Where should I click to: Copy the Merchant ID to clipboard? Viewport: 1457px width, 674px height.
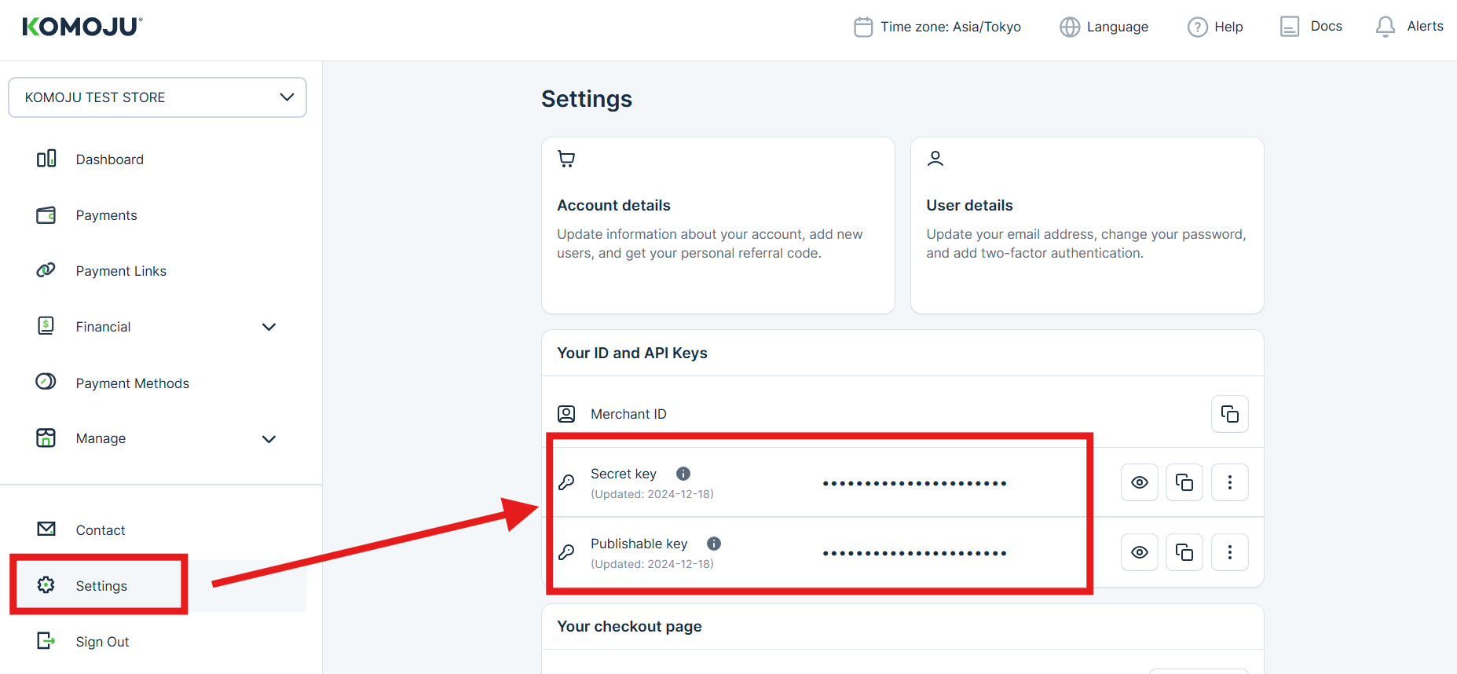pos(1229,414)
